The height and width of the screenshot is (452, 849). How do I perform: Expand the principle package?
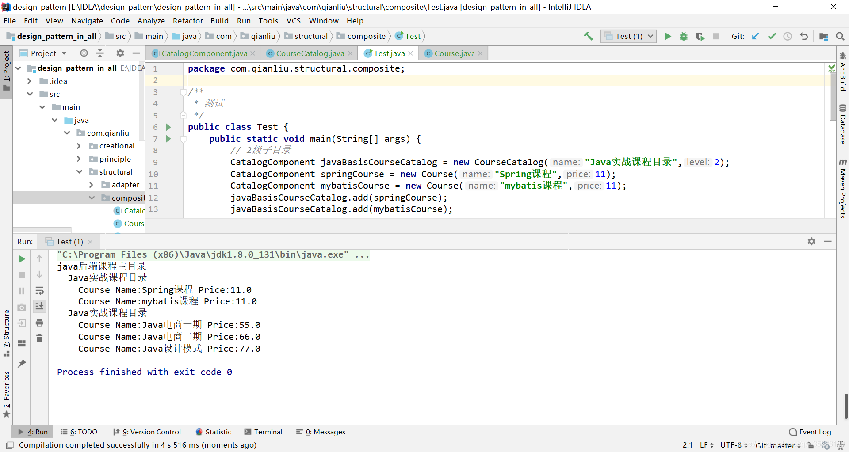(79, 159)
